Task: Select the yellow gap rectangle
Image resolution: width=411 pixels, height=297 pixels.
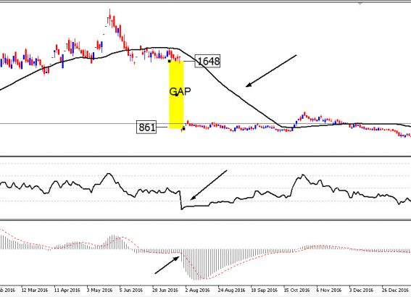Action: point(176,95)
